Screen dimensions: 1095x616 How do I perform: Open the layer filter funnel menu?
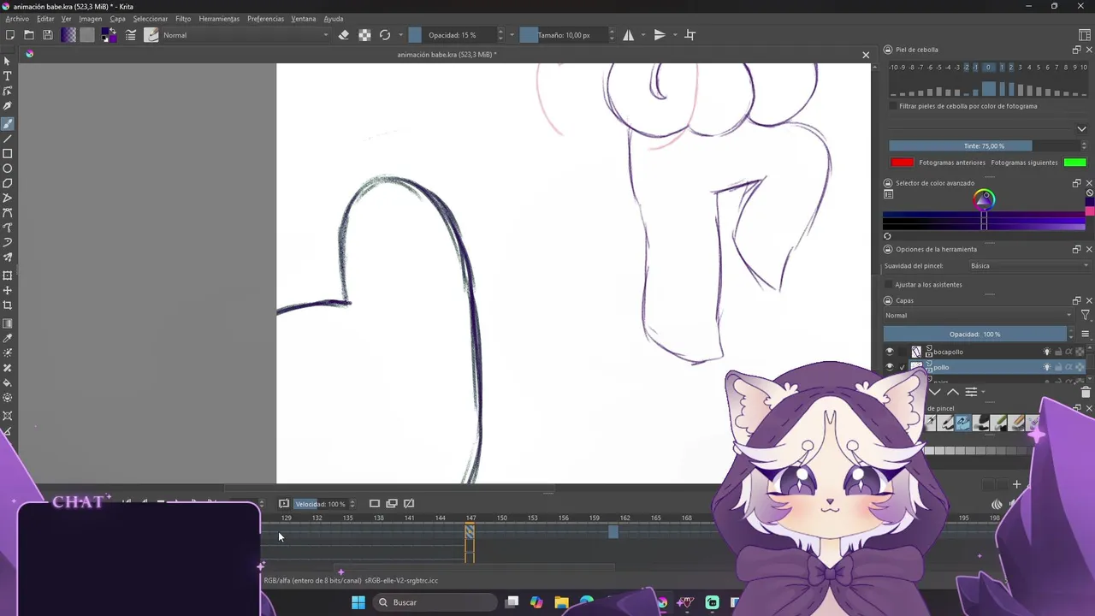point(1086,316)
